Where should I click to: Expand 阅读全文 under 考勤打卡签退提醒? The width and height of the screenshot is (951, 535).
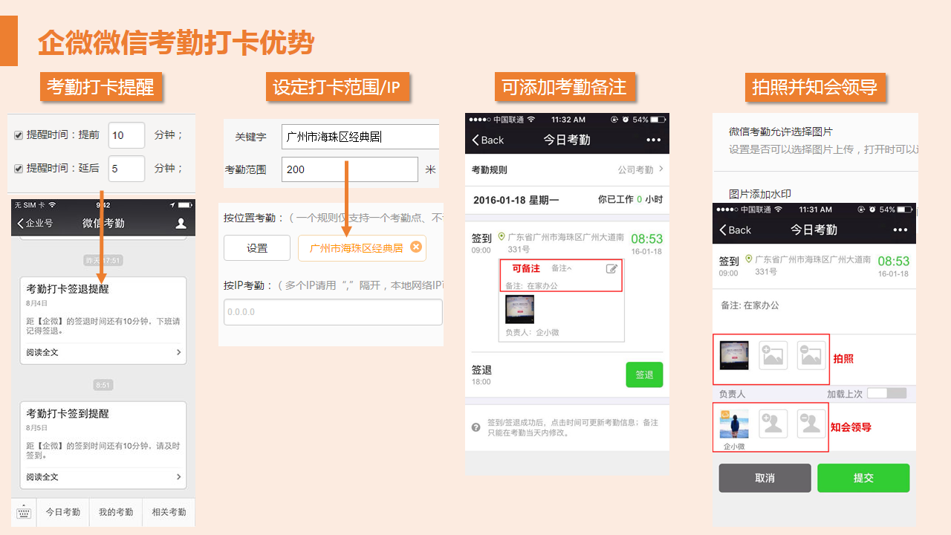(x=103, y=352)
